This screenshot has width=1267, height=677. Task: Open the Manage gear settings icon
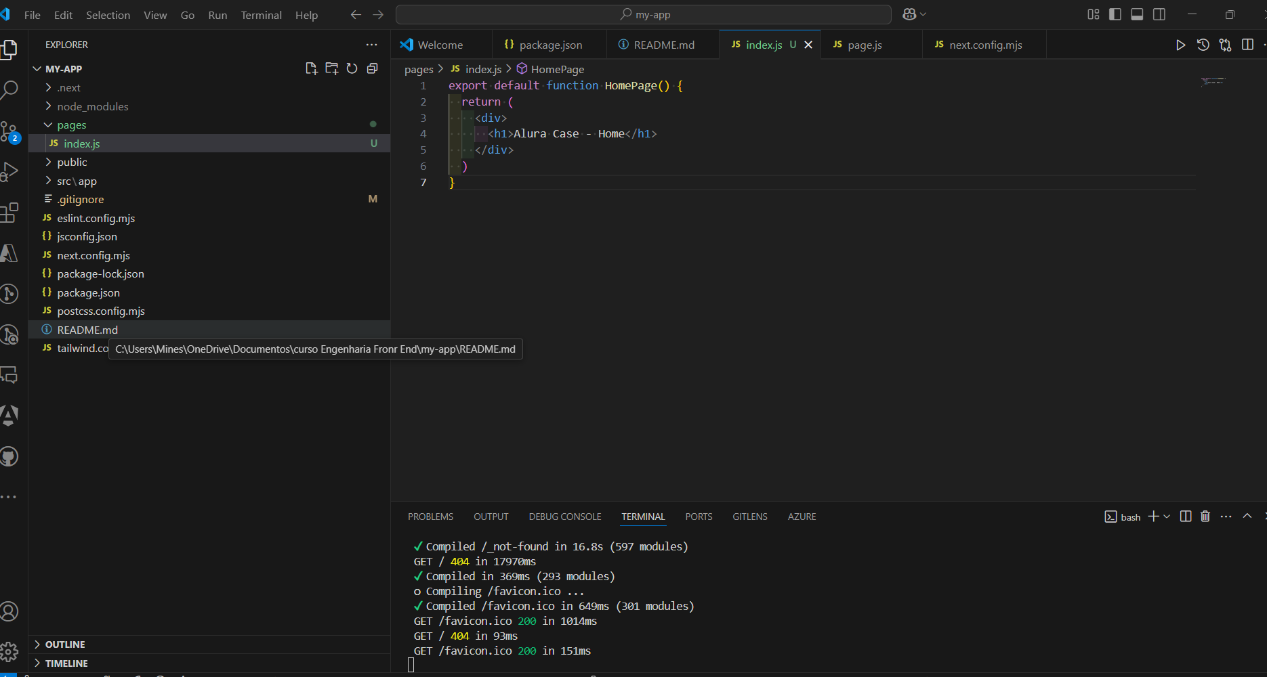click(x=9, y=652)
